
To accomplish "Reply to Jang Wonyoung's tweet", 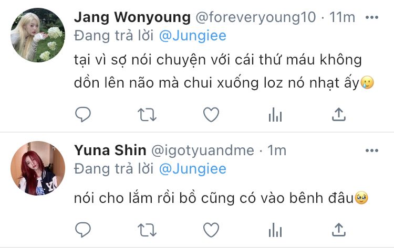I will tap(83, 114).
